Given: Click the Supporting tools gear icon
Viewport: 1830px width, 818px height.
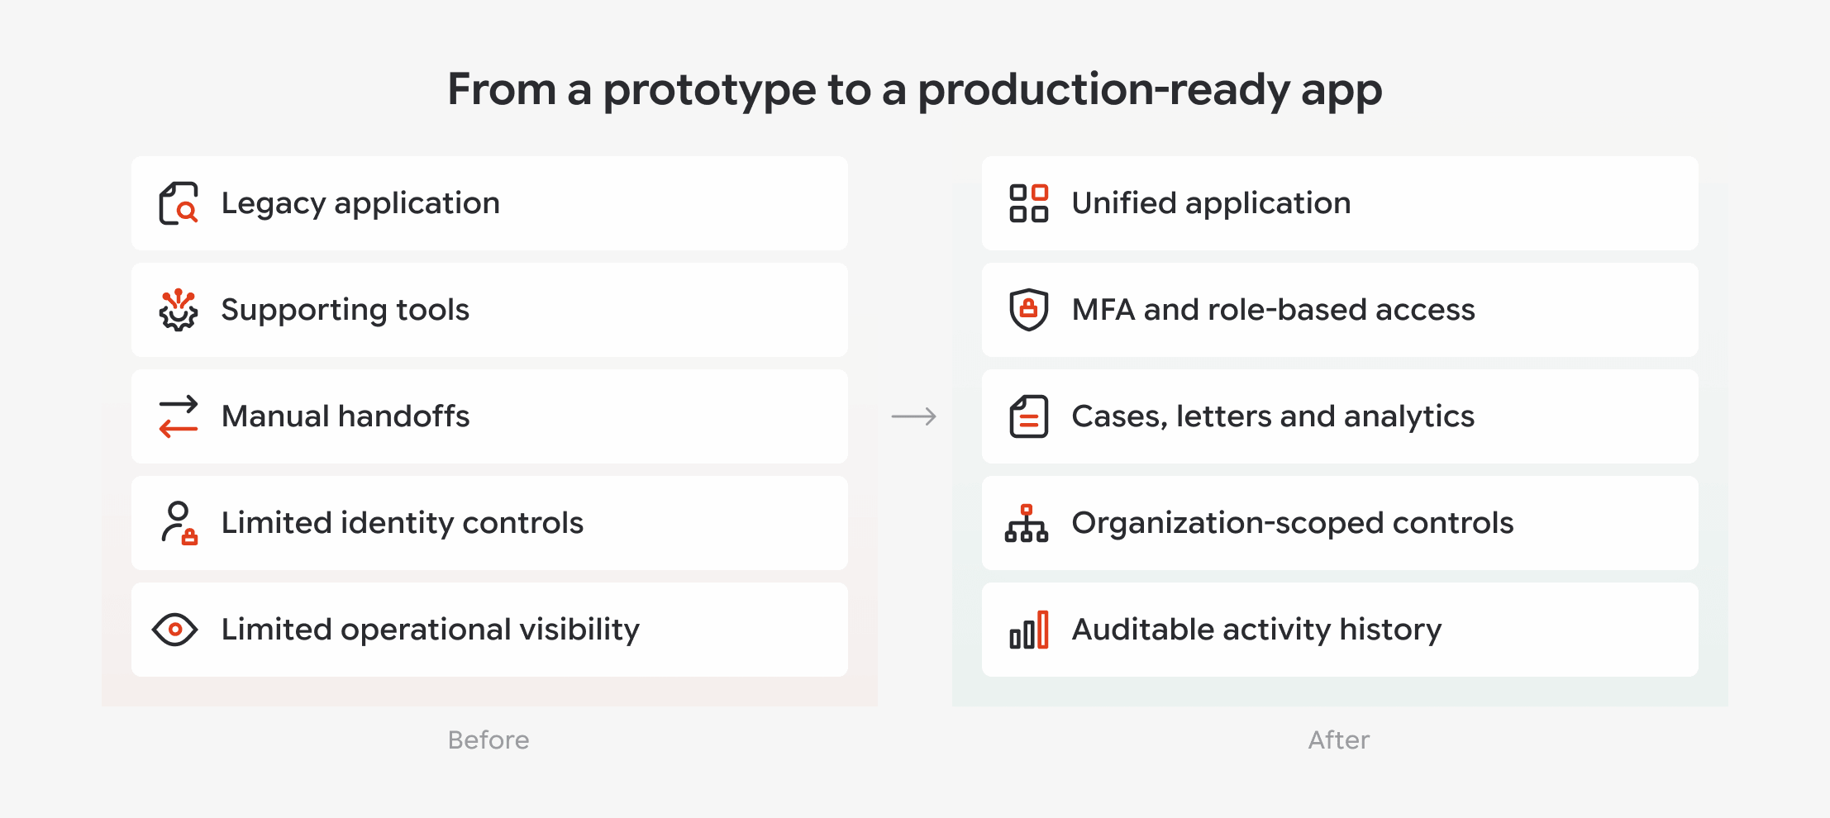Looking at the screenshot, I should pos(179,310).
